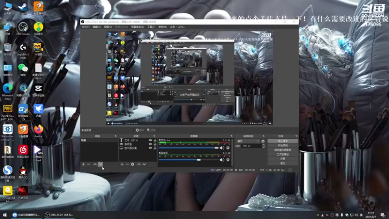The height and width of the screenshot is (219, 389).
Task: Add a new source with the plus button
Action: [122, 164]
